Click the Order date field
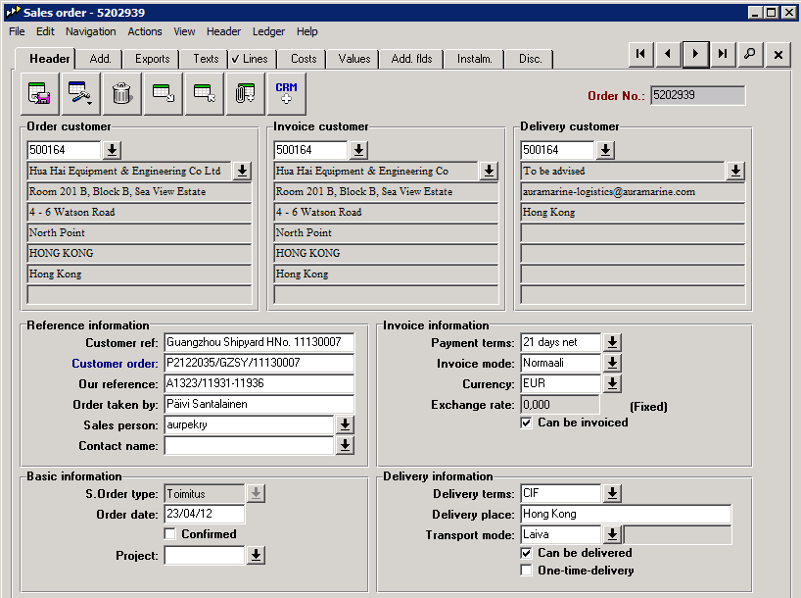Image resolution: width=801 pixels, height=598 pixels. click(x=205, y=514)
